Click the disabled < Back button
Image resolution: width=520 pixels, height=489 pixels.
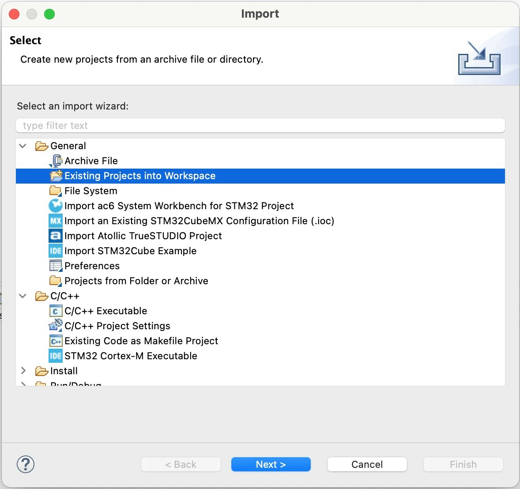pyautogui.click(x=181, y=464)
